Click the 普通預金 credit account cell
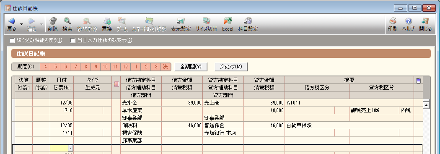 click(223, 125)
